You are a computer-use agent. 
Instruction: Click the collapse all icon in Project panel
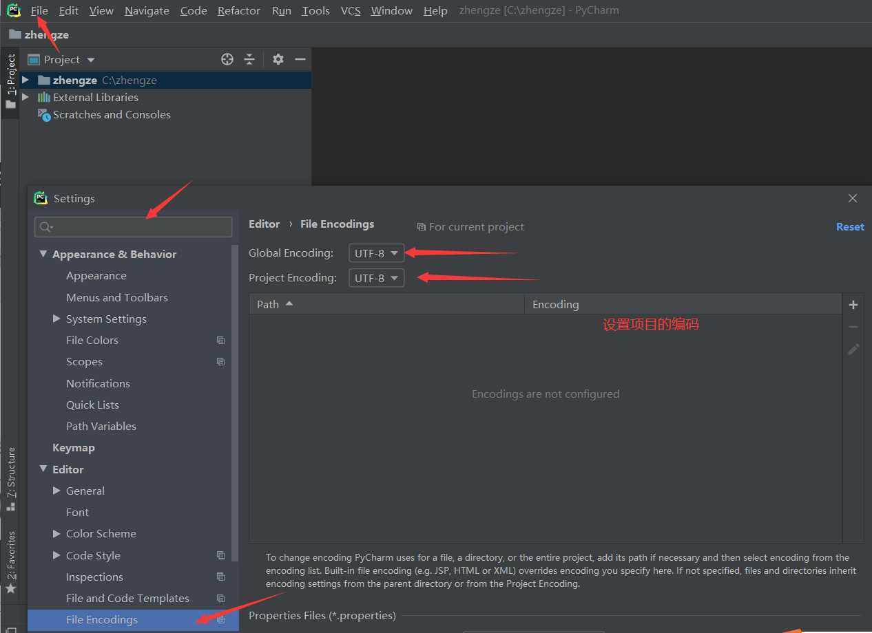point(249,59)
